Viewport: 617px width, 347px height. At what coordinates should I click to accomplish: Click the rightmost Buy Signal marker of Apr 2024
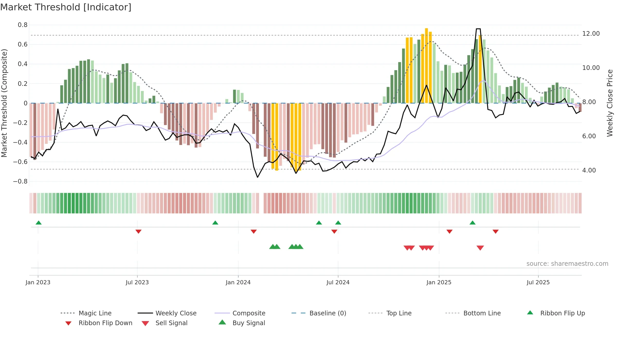(300, 246)
